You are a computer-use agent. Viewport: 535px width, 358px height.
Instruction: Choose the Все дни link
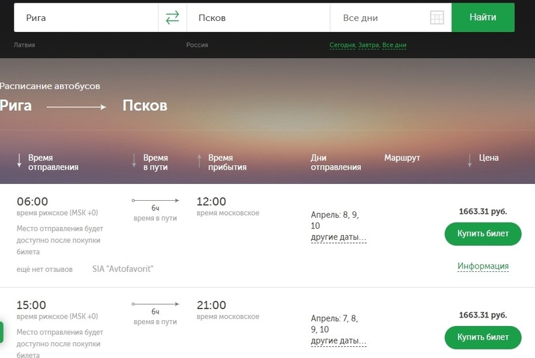(x=394, y=46)
